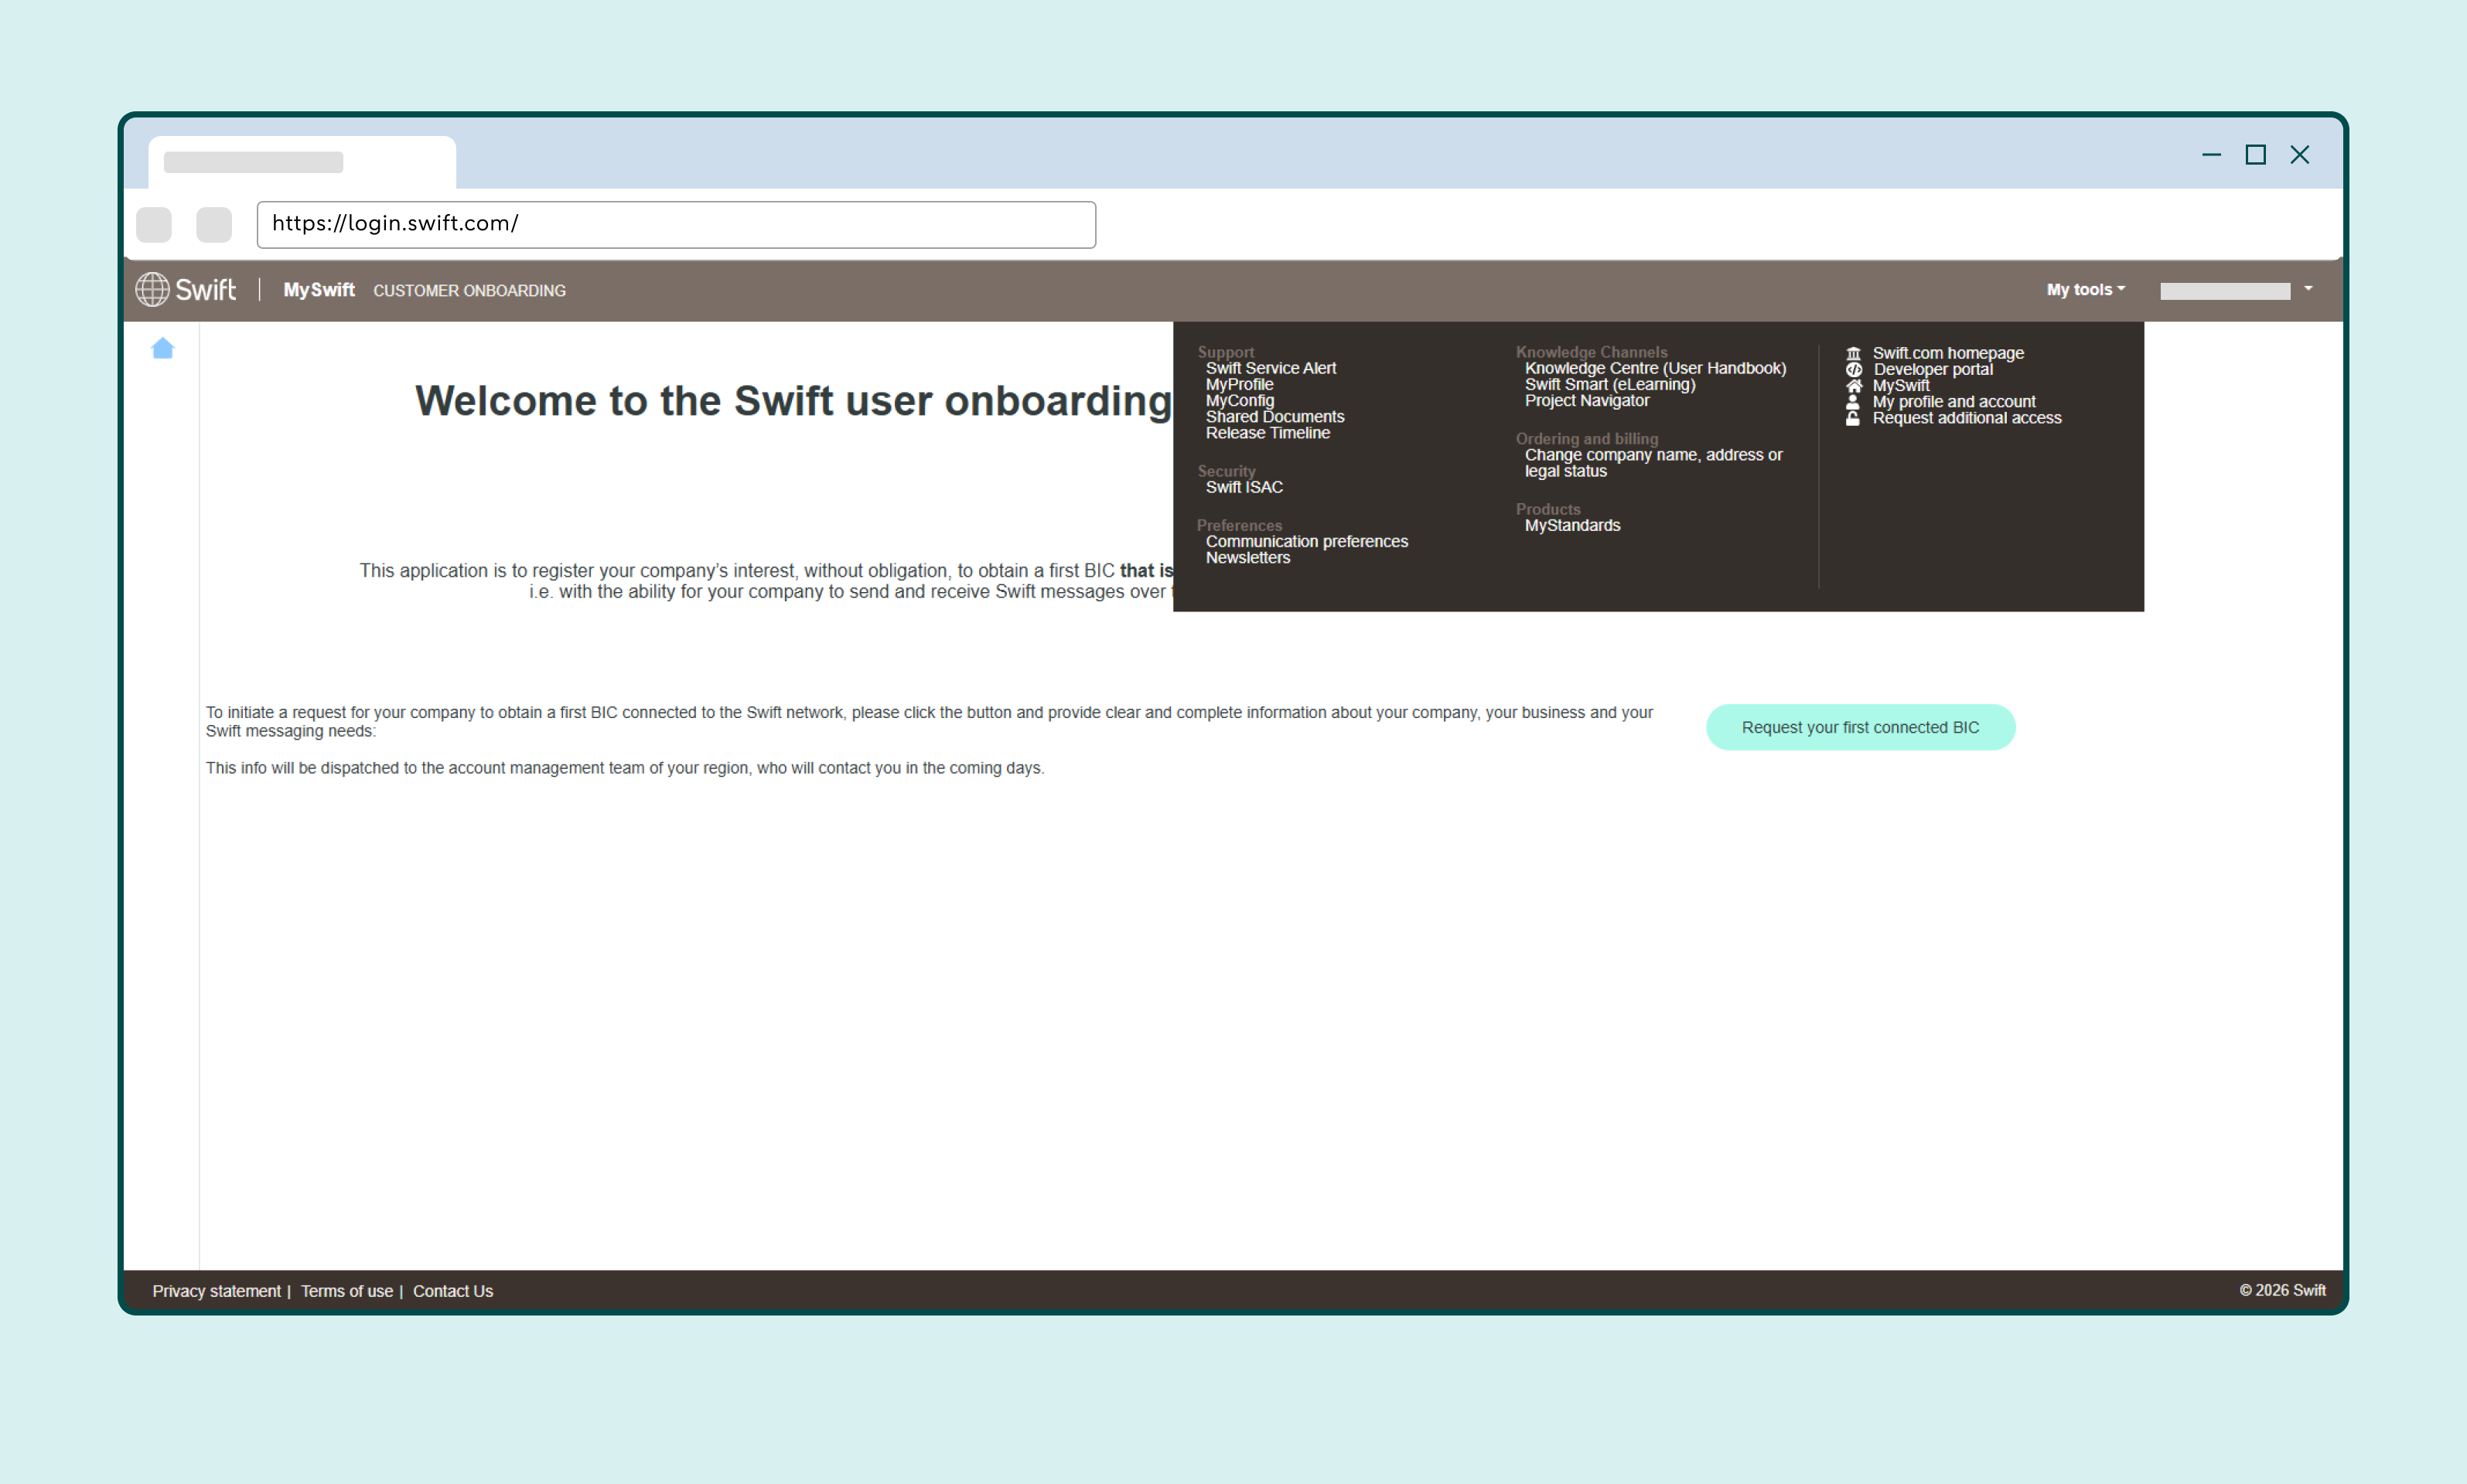Open Terms of use footer link
The width and height of the screenshot is (2467, 1484).
(x=346, y=1291)
